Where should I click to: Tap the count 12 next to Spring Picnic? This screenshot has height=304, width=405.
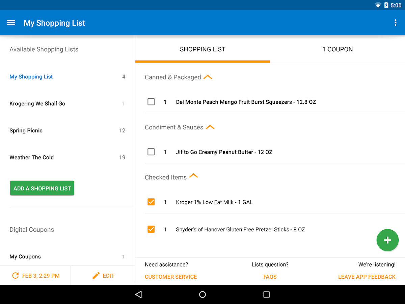[x=122, y=130]
